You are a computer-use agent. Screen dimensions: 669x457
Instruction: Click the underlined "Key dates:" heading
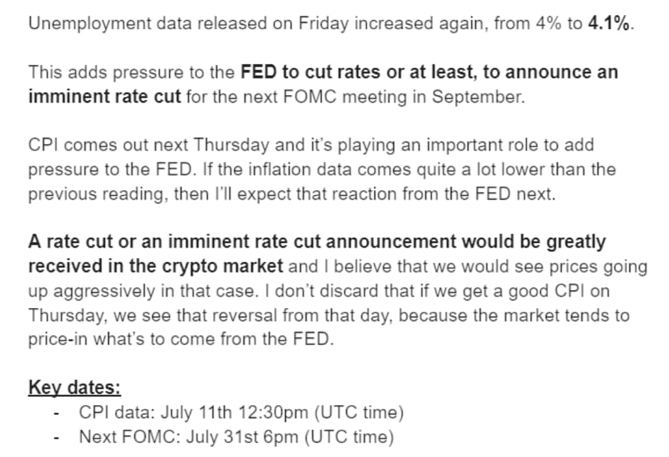[74, 388]
